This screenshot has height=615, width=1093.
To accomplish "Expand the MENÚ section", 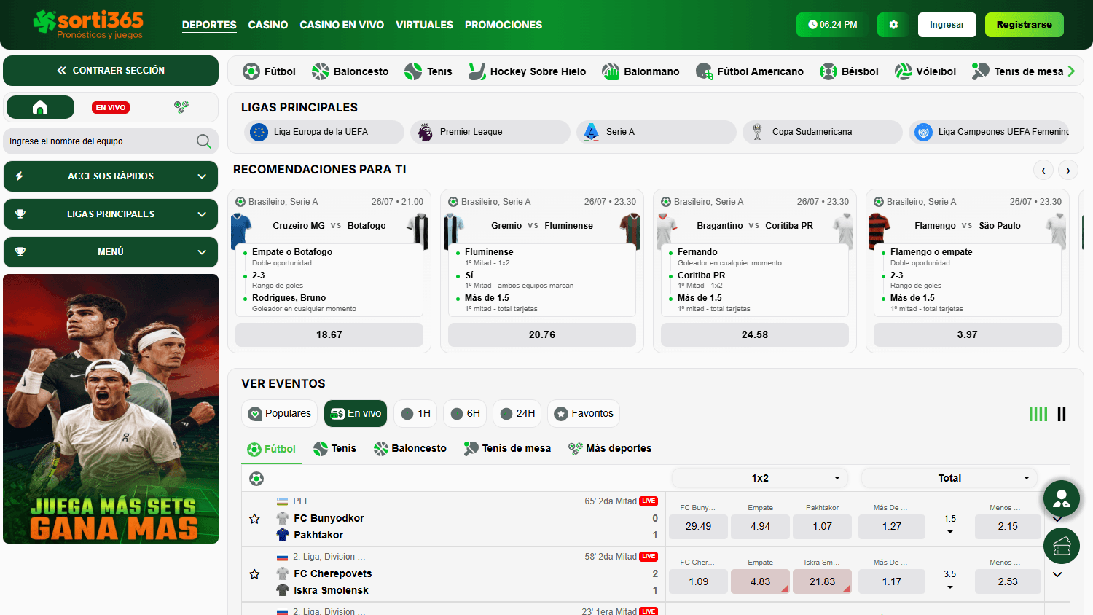I will [111, 252].
